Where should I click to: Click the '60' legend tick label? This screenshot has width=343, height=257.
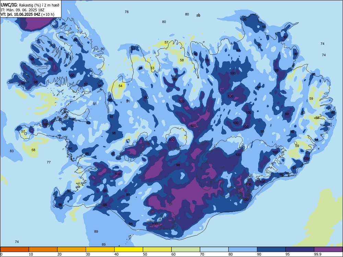point(174,254)
